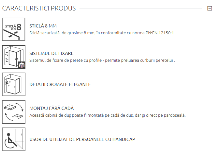Click the MONTAJ FĂRĂ CADĂ heading

pyautogui.click(x=51, y=108)
